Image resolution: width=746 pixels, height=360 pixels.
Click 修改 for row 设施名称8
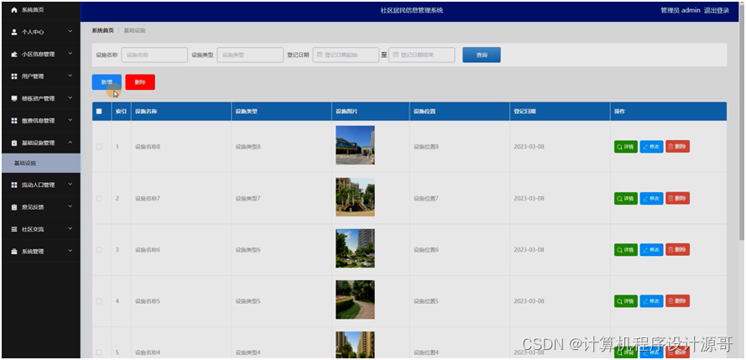651,147
